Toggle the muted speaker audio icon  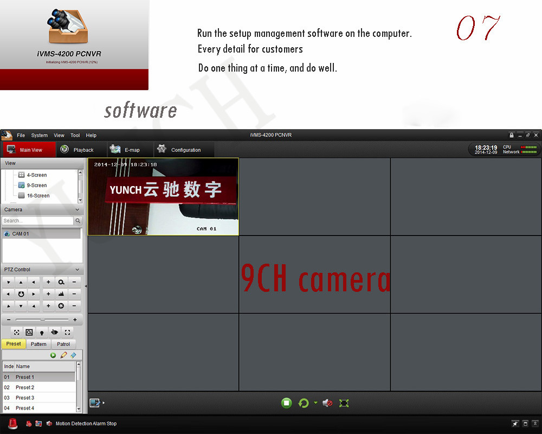pyautogui.click(x=327, y=403)
